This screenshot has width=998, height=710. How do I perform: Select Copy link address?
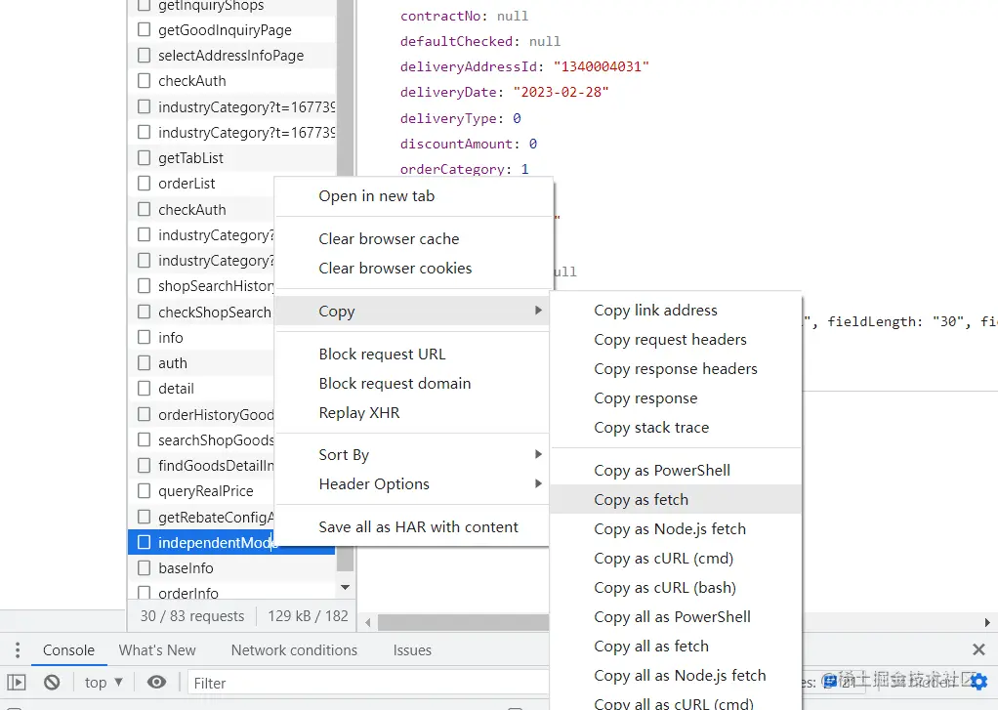point(676,311)
